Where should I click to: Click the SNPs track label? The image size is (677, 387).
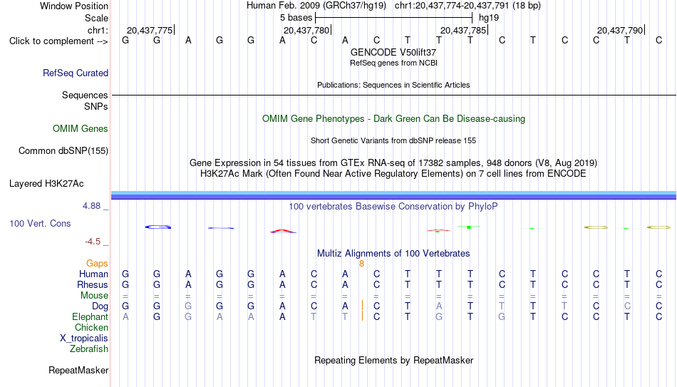[x=96, y=106]
